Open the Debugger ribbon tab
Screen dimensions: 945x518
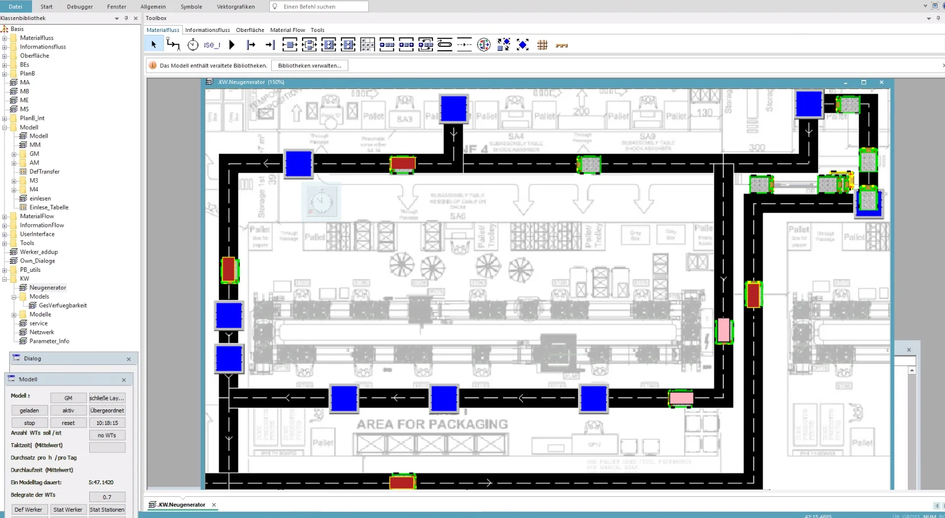pos(80,7)
